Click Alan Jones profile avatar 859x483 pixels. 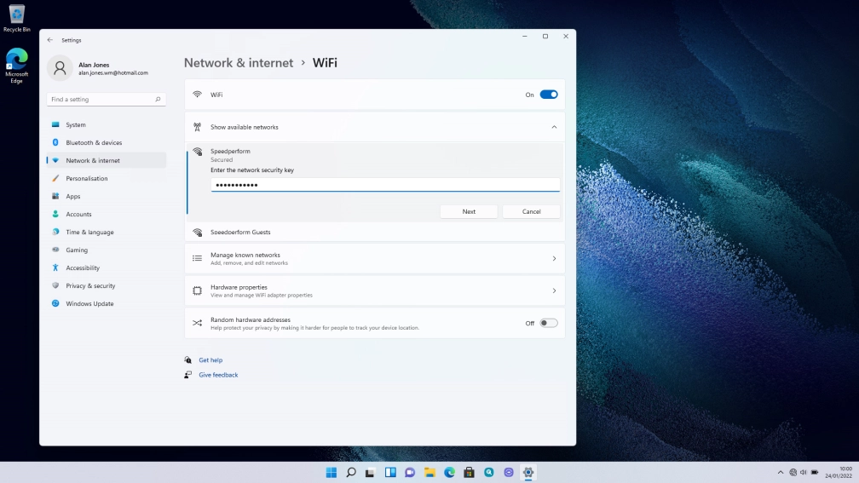click(60, 68)
